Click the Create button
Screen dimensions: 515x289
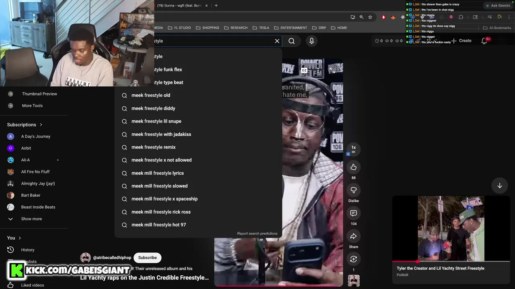point(461,41)
